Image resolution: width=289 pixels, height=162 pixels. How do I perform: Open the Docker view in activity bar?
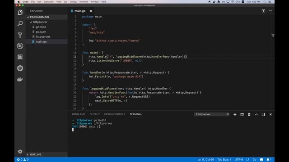[20, 79]
